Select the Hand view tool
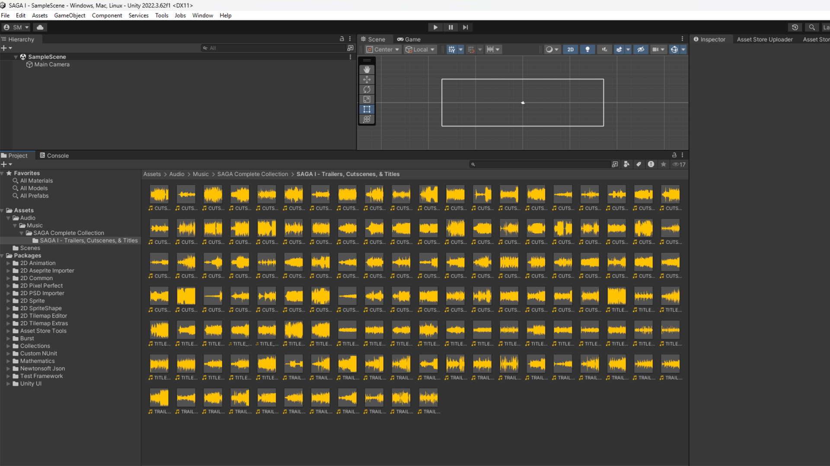This screenshot has height=466, width=830. pyautogui.click(x=367, y=69)
